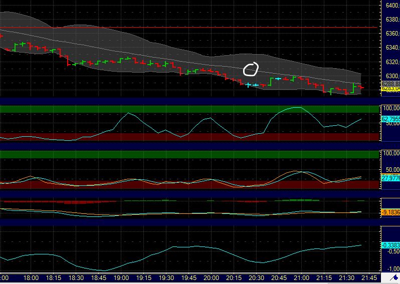Click the yellow 6283 last price marker
The width and height of the screenshot is (400, 284).
point(390,89)
